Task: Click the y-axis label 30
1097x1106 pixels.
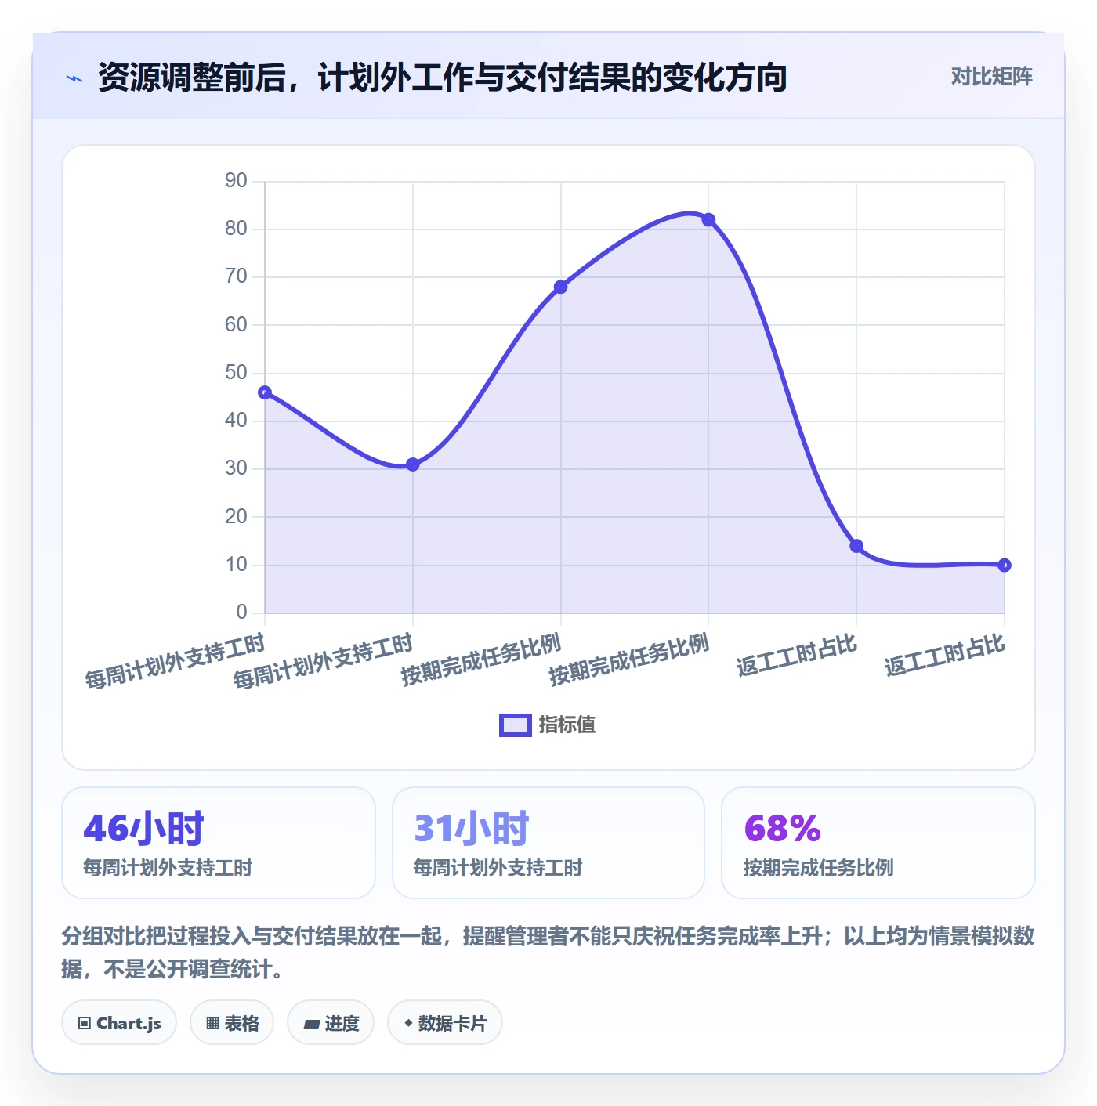Action: [x=236, y=468]
